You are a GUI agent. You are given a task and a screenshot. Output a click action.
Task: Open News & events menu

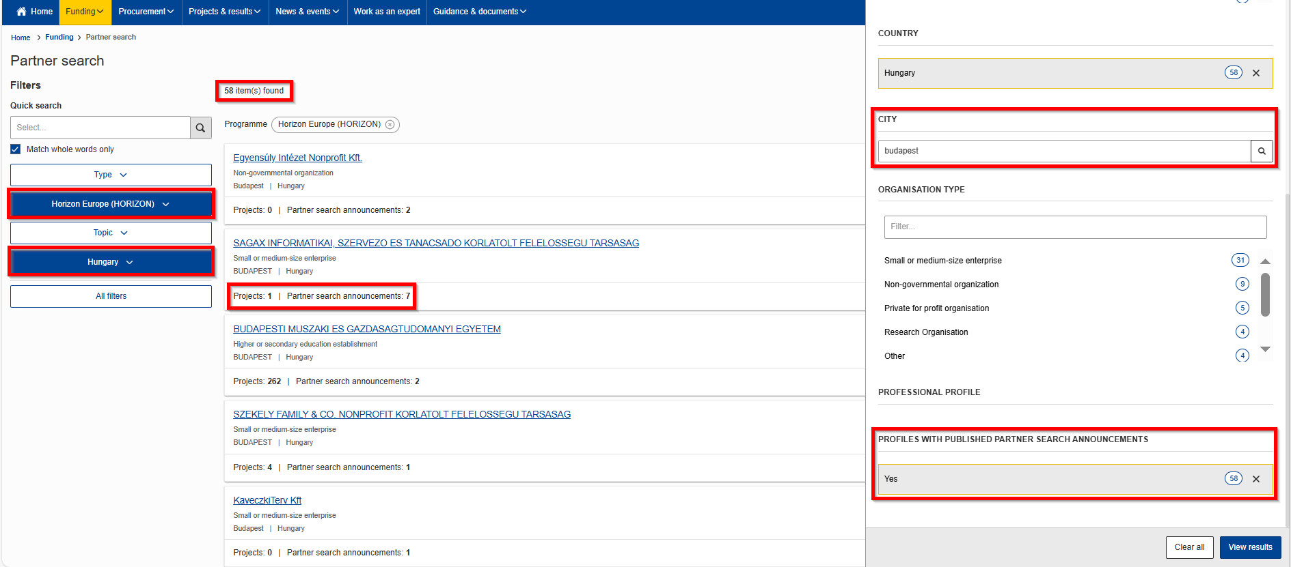point(308,12)
